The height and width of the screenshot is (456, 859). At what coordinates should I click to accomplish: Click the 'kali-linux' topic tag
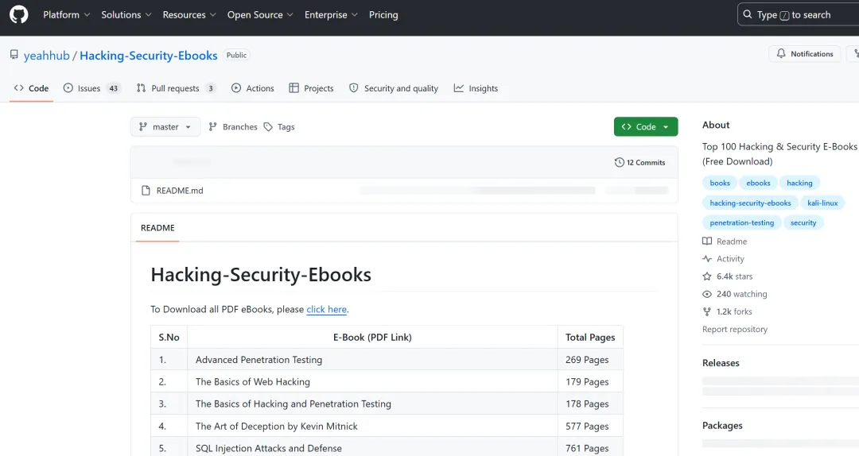[822, 203]
